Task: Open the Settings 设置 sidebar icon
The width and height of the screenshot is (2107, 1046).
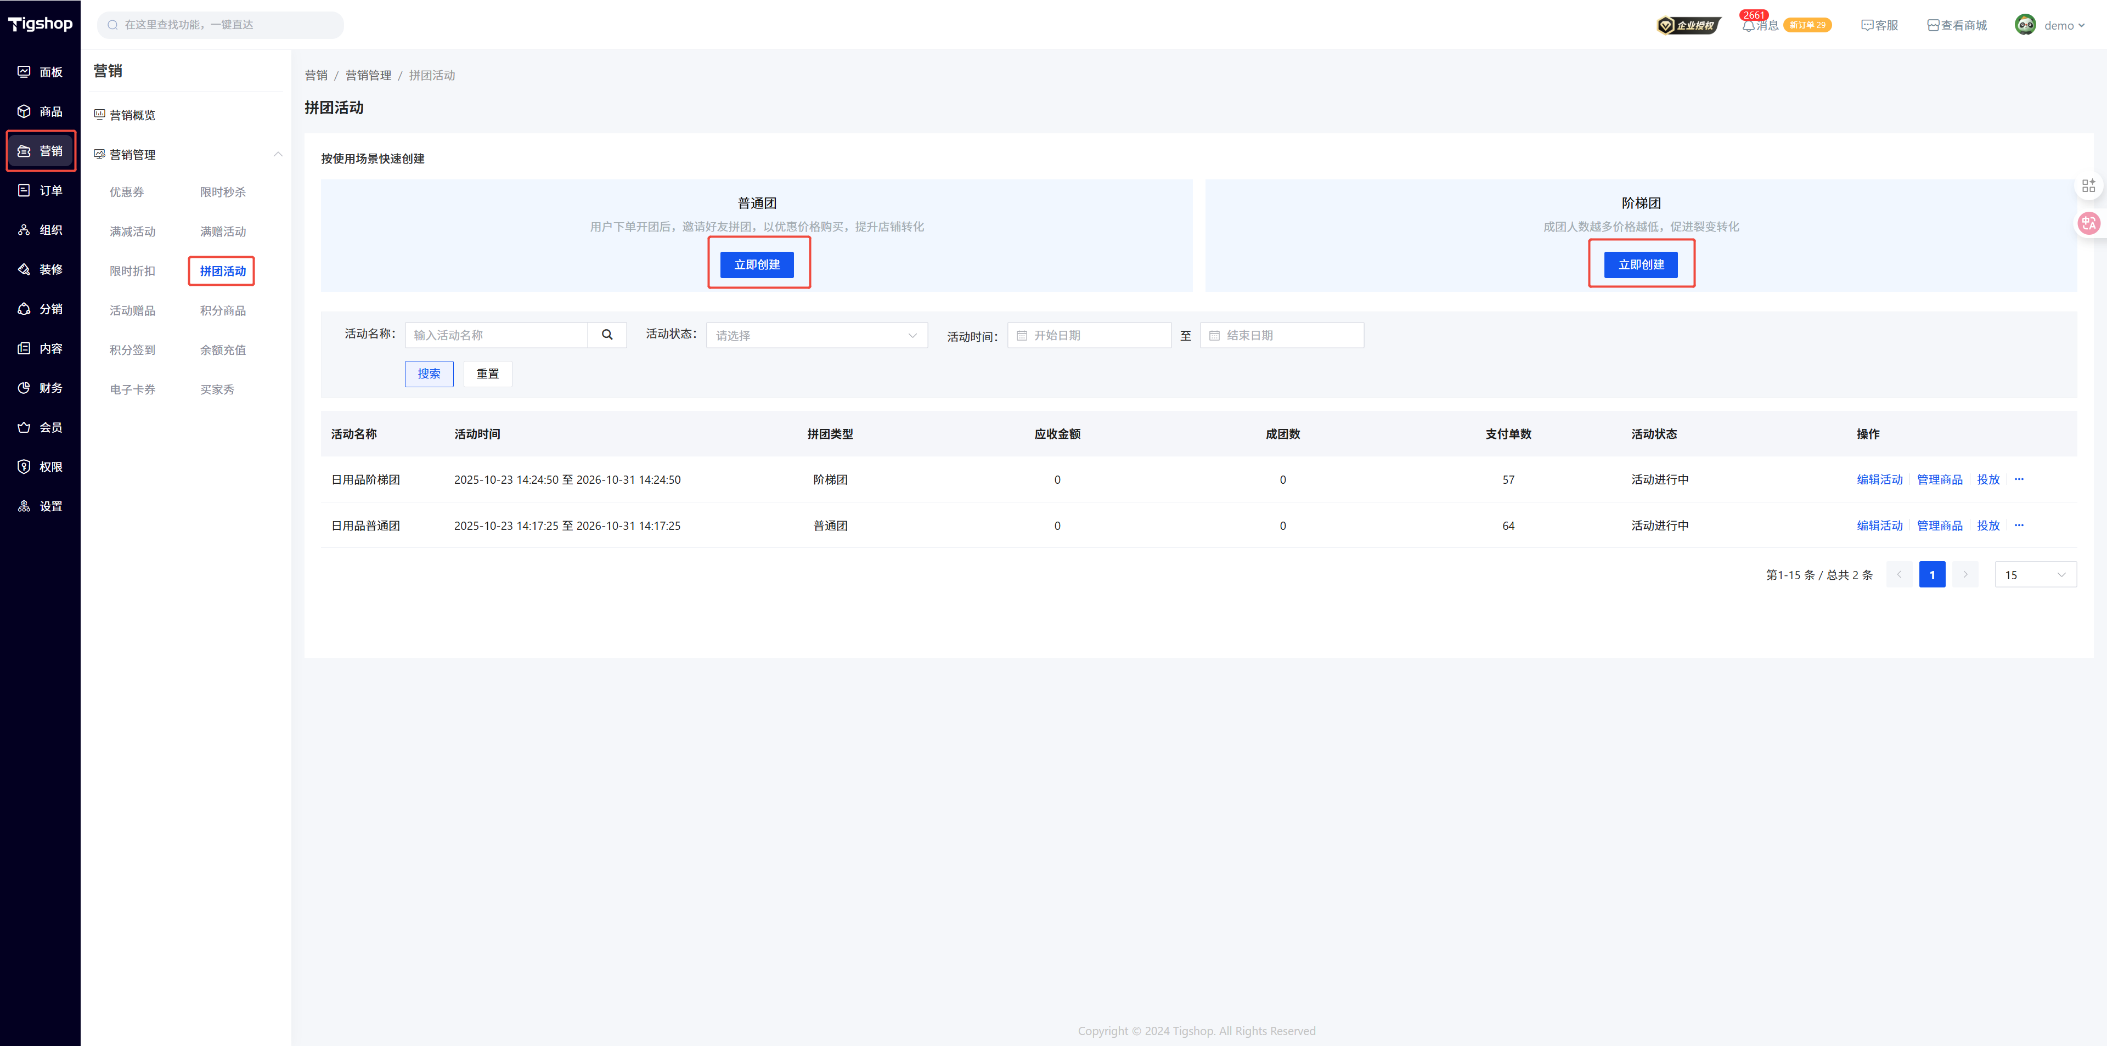Action: pyautogui.click(x=40, y=506)
